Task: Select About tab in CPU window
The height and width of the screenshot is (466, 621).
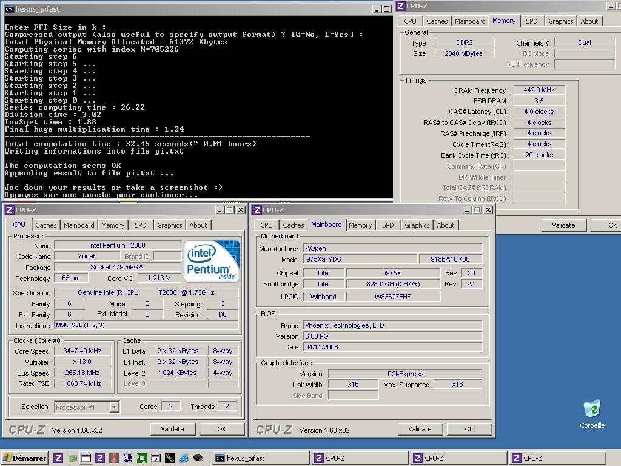Action: pos(198,225)
